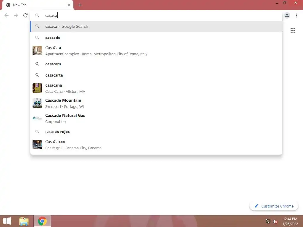Choose the cascade suggestion
This screenshot has height=227, width=303.
(x=156, y=38)
